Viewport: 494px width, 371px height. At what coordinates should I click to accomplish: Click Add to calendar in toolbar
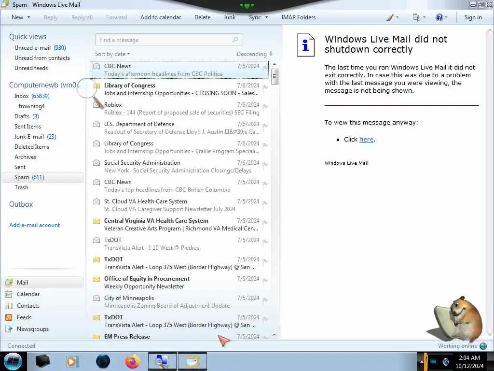click(x=161, y=17)
